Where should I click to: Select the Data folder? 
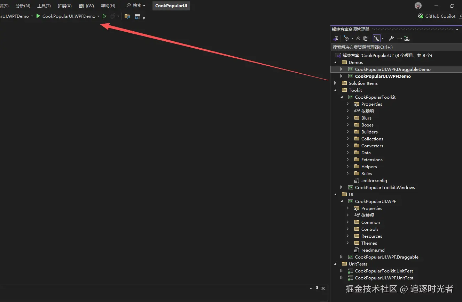click(366, 153)
